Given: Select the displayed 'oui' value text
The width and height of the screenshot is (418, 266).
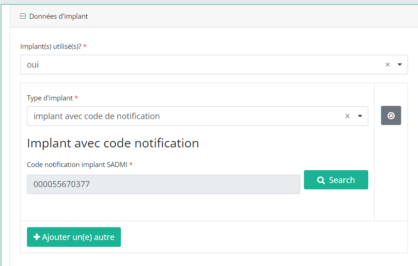Looking at the screenshot, I should 33,65.
